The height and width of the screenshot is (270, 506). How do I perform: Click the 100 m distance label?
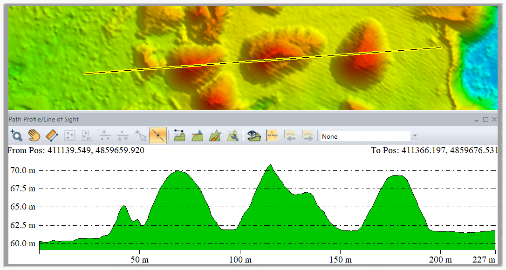240,260
